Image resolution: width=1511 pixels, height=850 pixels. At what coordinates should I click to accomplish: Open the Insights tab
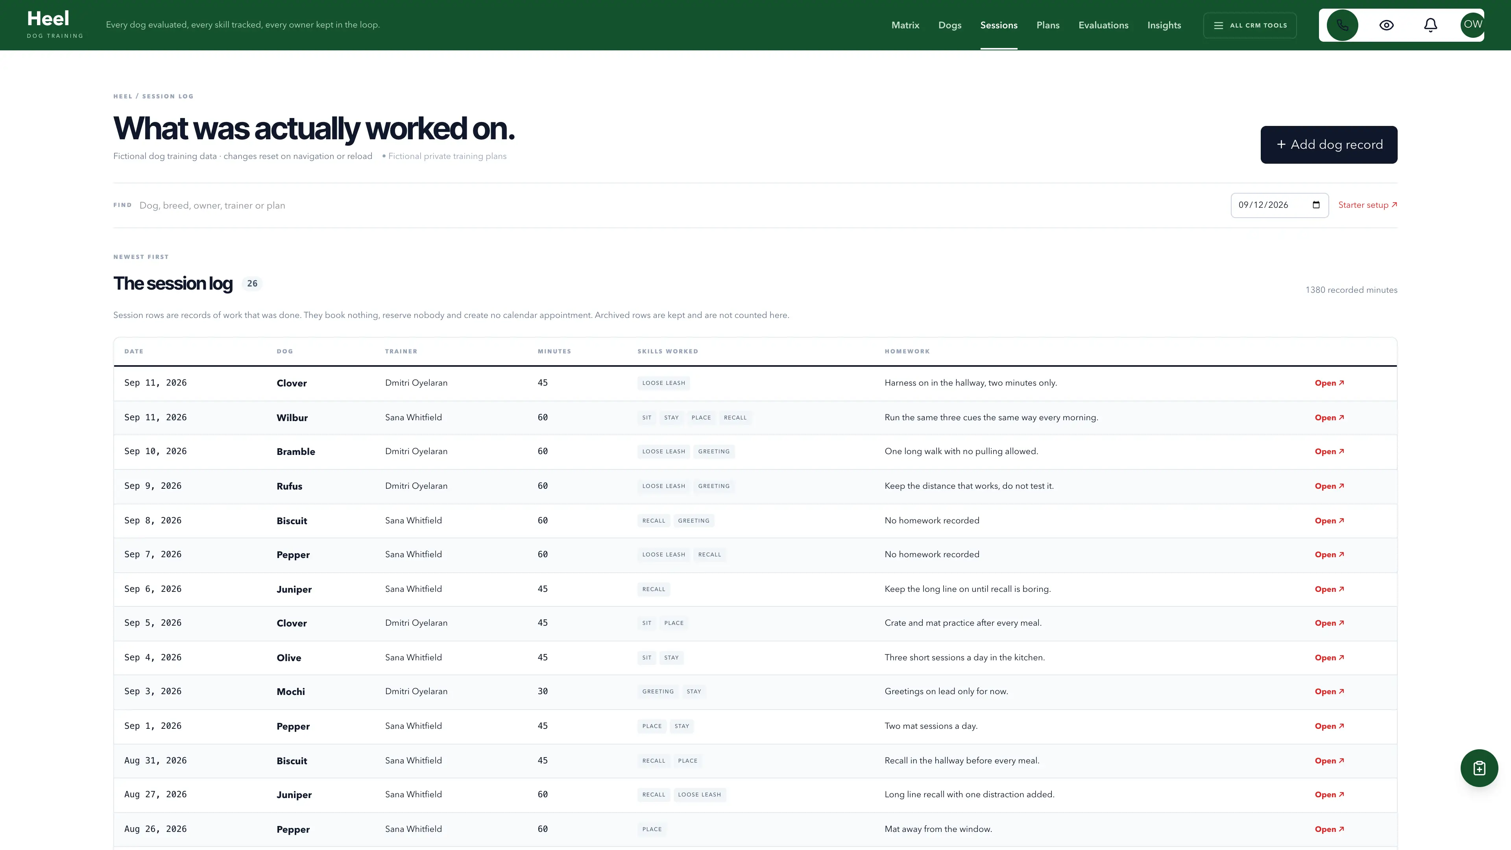(x=1164, y=25)
